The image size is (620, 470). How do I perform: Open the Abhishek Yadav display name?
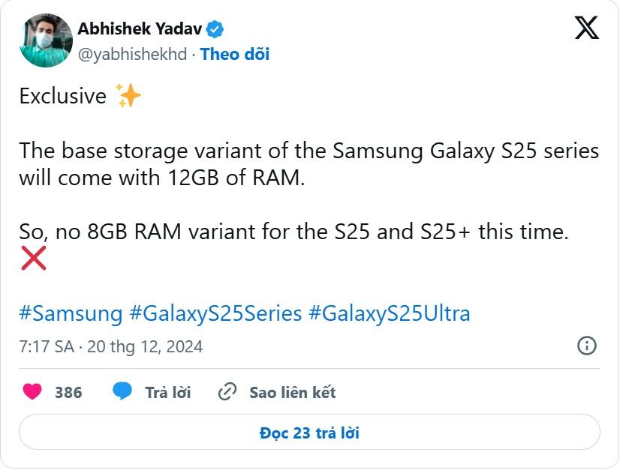click(141, 29)
